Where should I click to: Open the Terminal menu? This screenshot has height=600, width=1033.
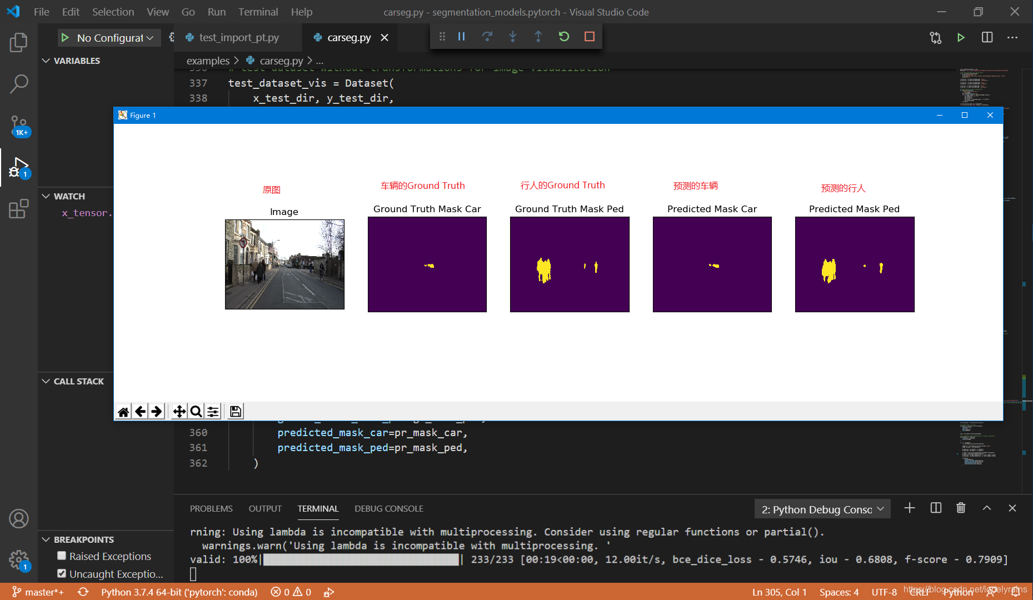(258, 12)
